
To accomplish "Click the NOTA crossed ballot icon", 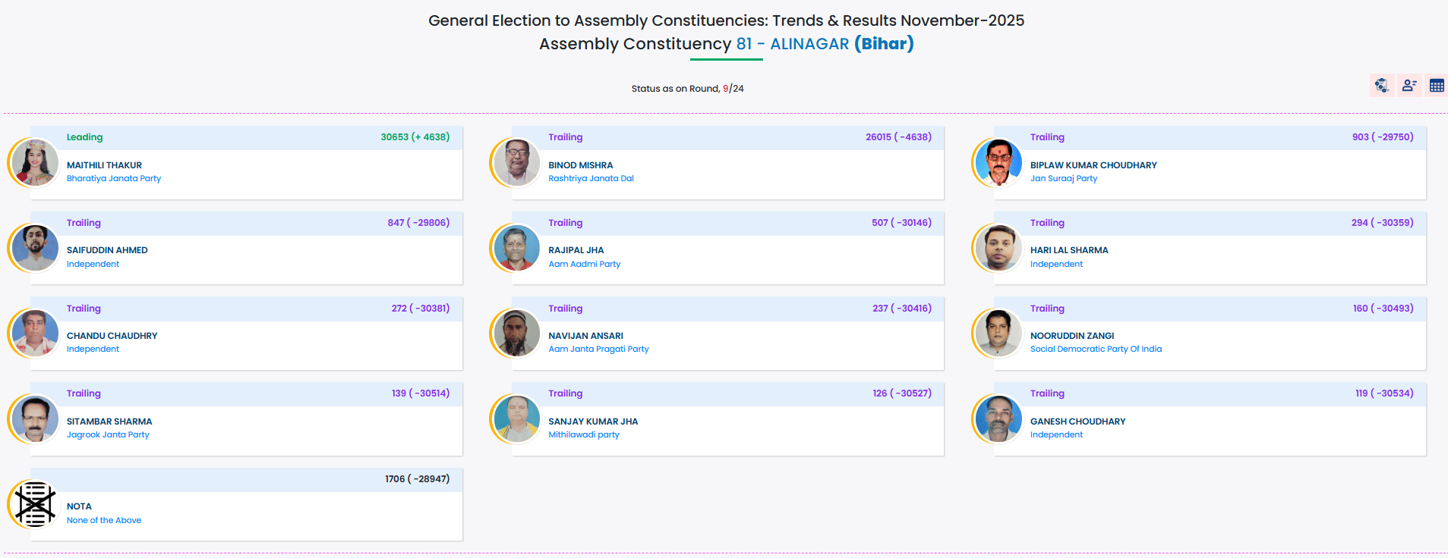I will pyautogui.click(x=35, y=504).
